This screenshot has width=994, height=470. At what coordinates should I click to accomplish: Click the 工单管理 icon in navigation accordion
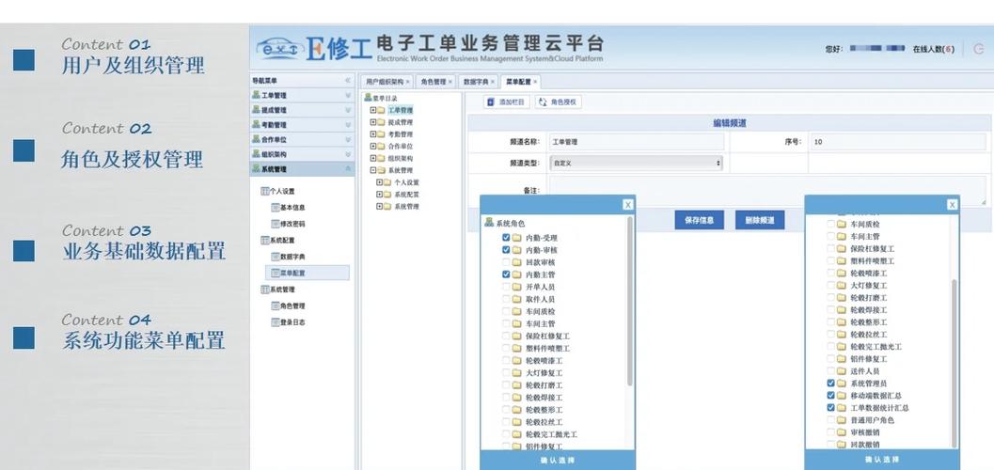[256, 95]
